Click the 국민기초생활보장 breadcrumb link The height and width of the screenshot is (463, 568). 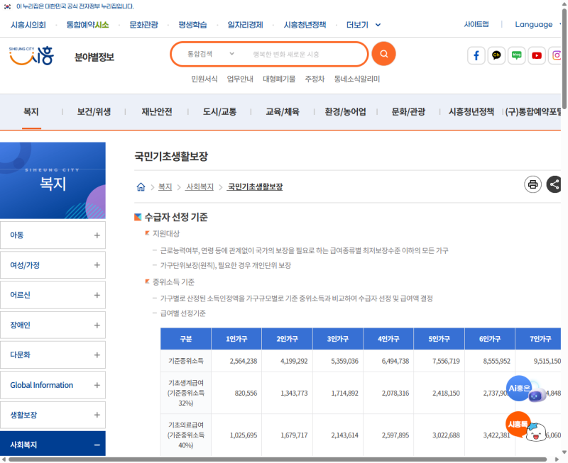click(255, 187)
